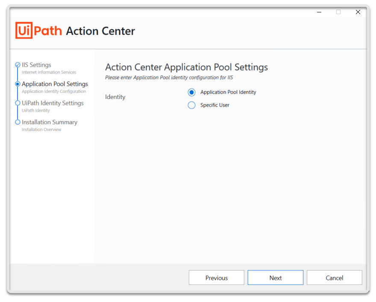Click the circle icon next to Installation Summary
This screenshot has height=302, width=376.
18,122
